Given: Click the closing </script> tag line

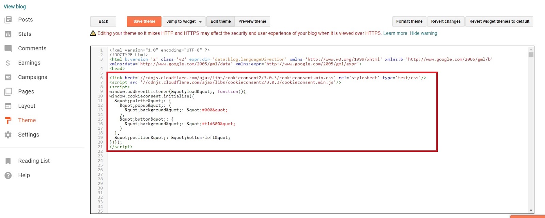Looking at the screenshot, I should [x=121, y=147].
